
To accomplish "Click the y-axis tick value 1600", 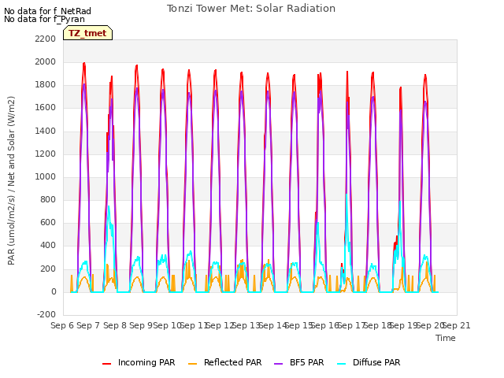I will coord(46,108).
